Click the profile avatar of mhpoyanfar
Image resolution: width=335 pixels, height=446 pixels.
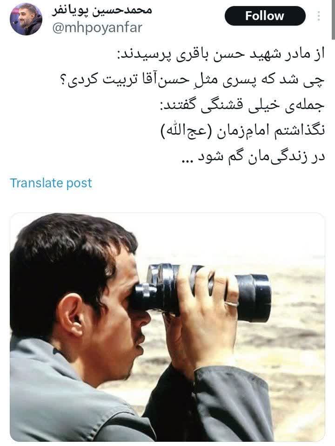click(26, 19)
